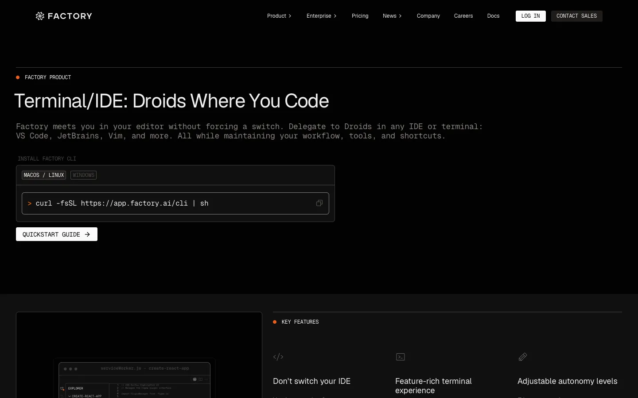The height and width of the screenshot is (398, 638).
Task: Expand the News menu
Action: click(x=392, y=16)
